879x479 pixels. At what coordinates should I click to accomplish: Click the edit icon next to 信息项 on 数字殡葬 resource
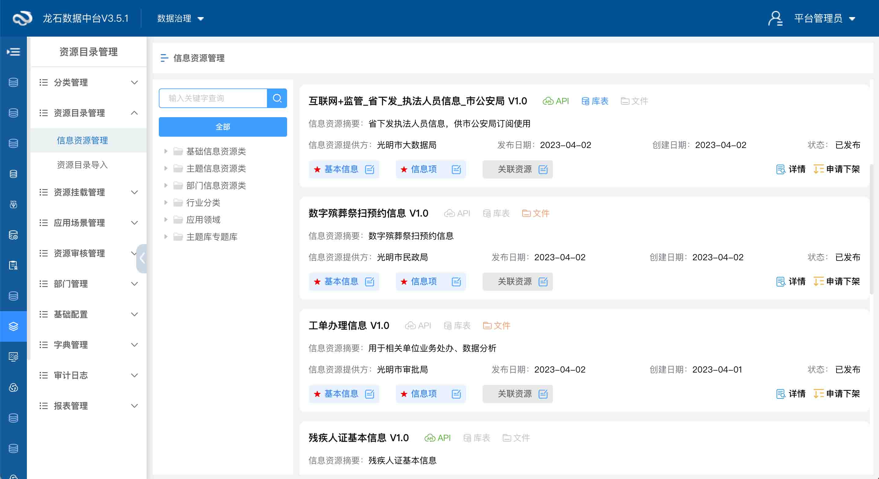point(458,281)
